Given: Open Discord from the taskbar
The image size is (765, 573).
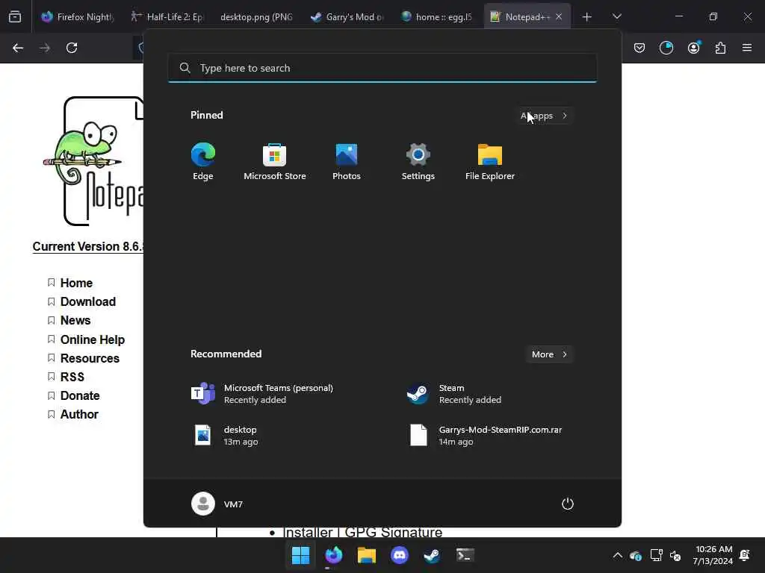Looking at the screenshot, I should [399, 555].
